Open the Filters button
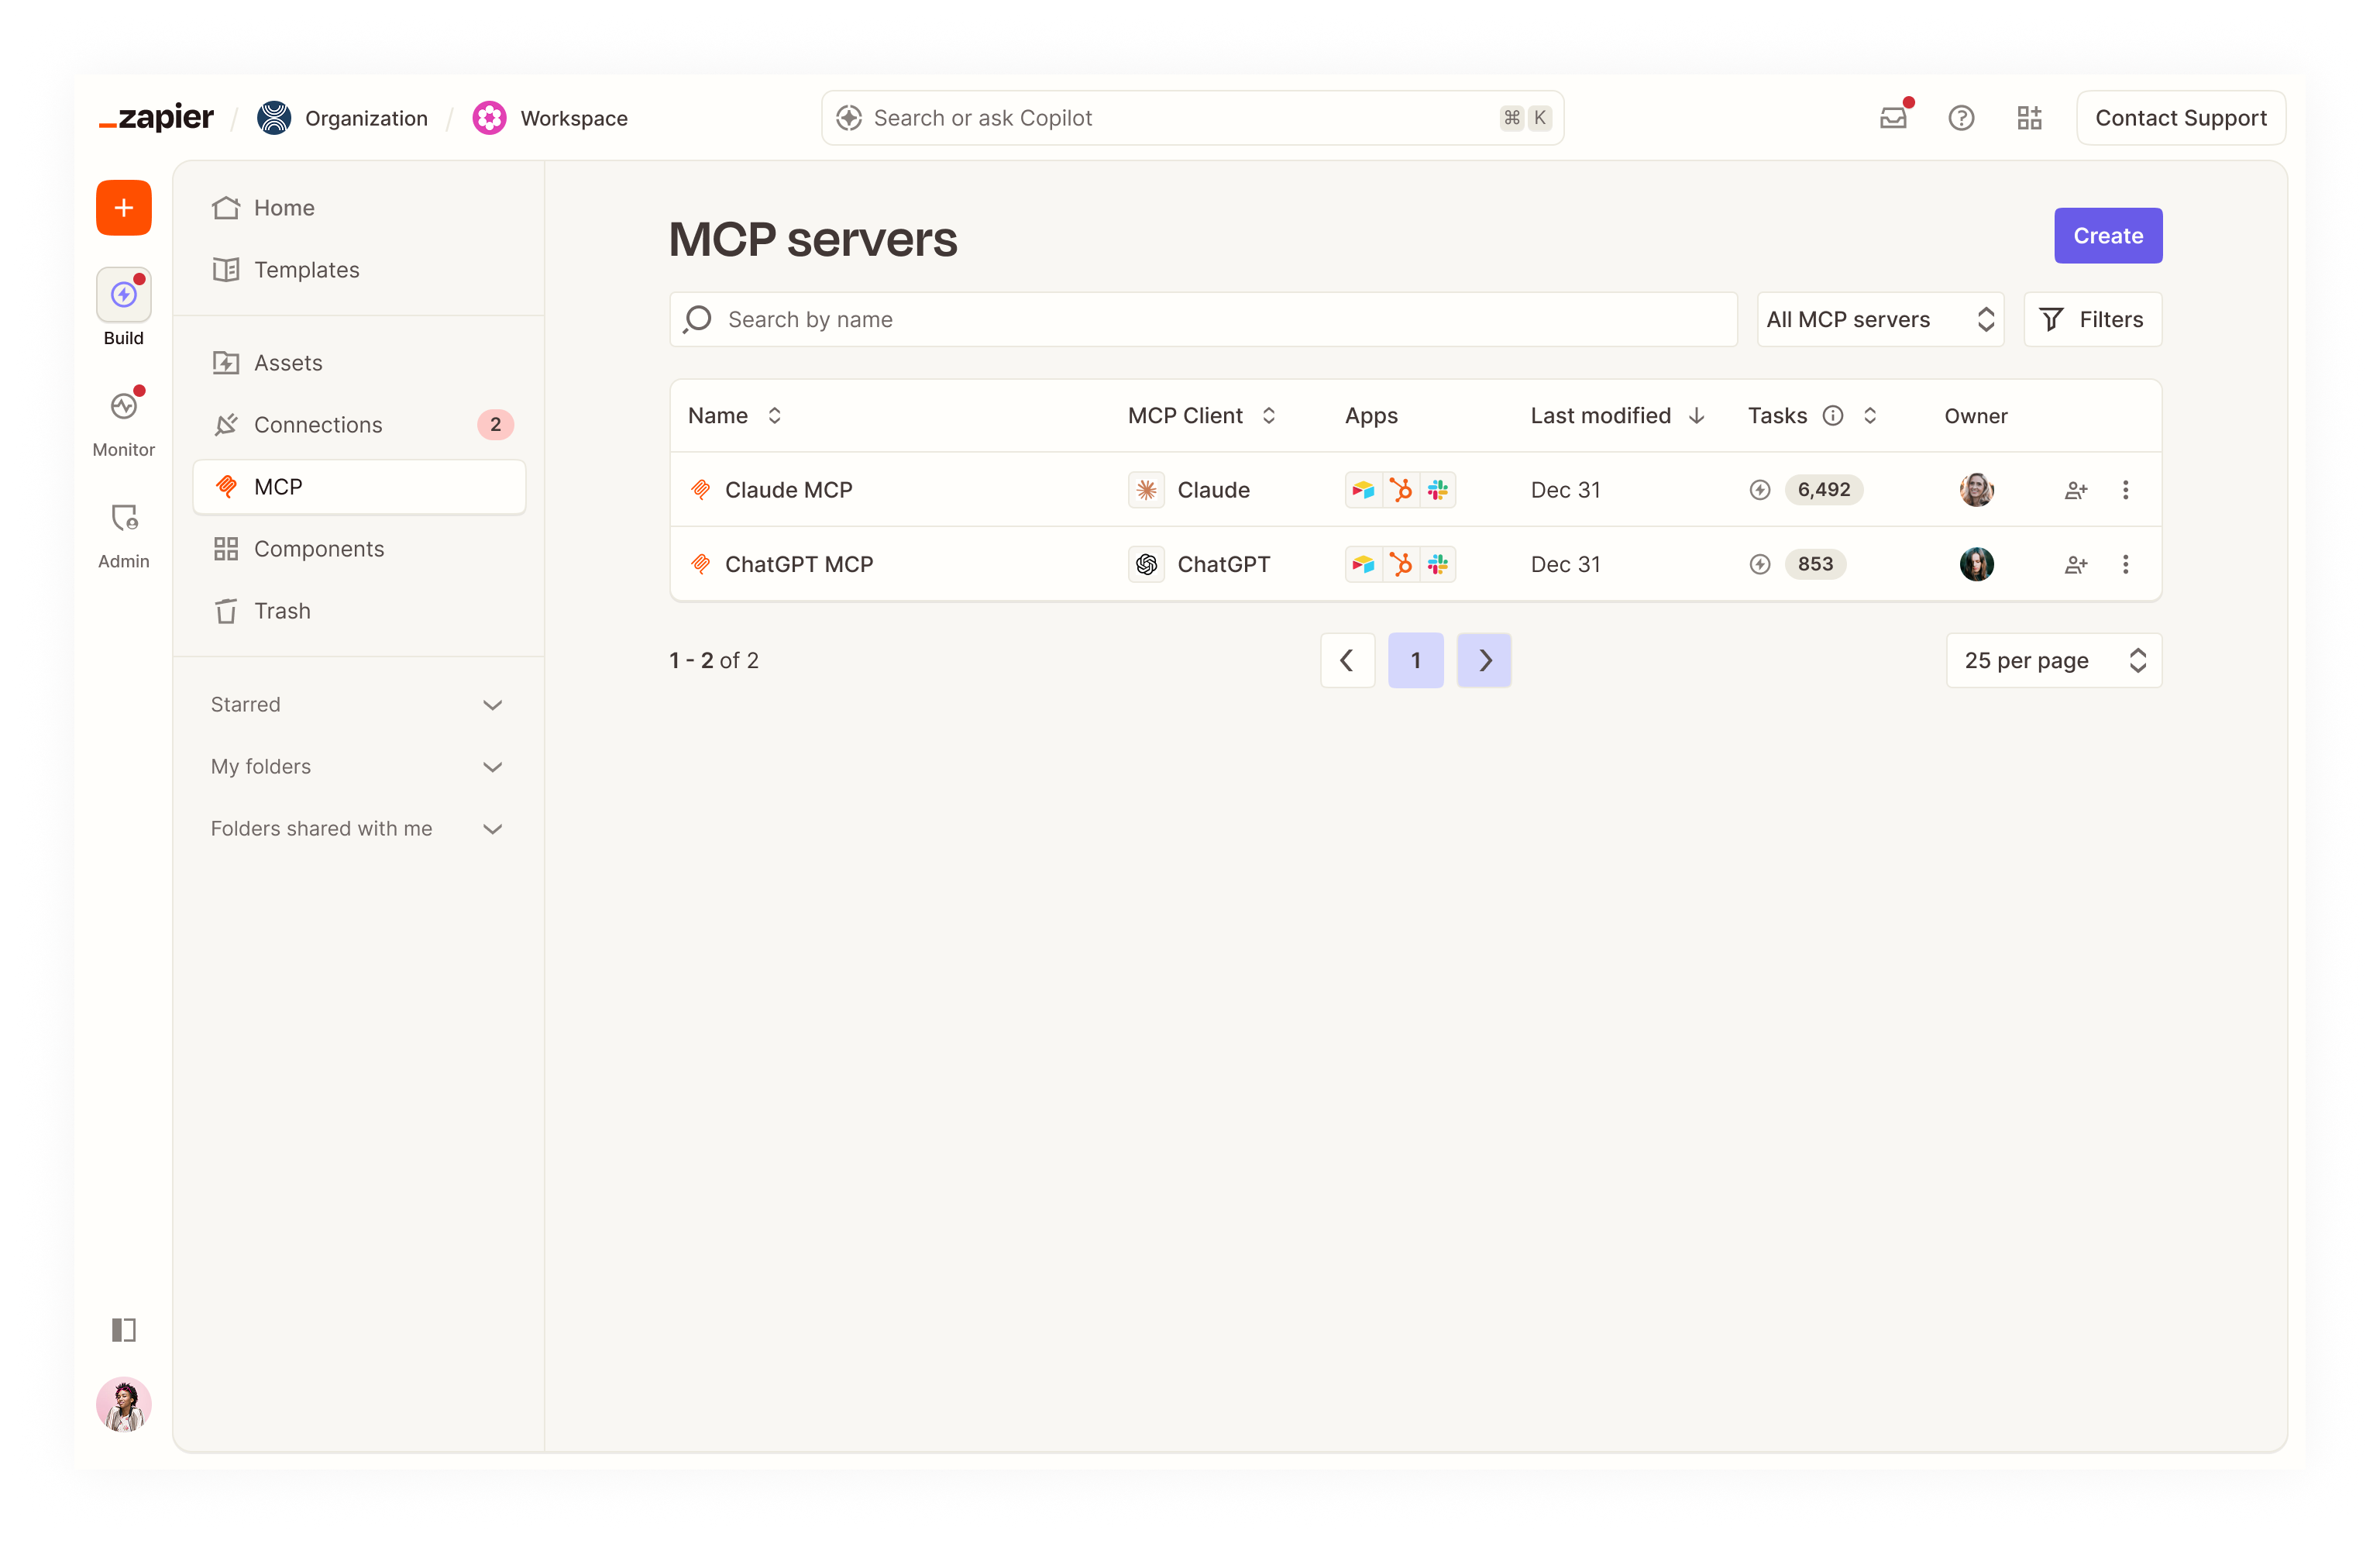 pyautogui.click(x=2092, y=320)
